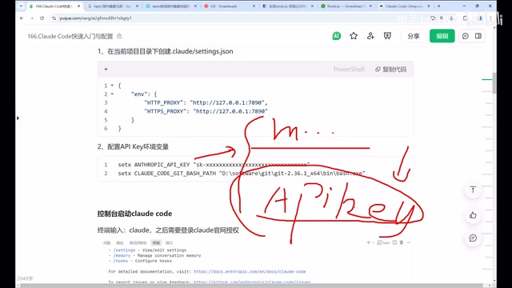
Task: Click the document title 166.Claude Code快速入门与配置
Action: click(70, 36)
